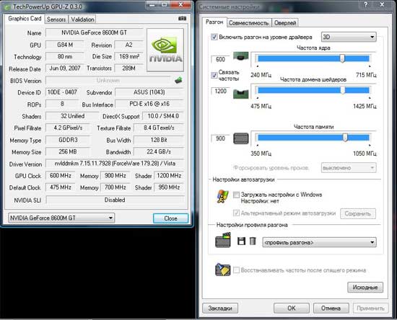Image resolution: width=397 pixels, height=320 pixels.
Task: Click the GPU-Z title bar app icon
Action: (x=7, y=6)
